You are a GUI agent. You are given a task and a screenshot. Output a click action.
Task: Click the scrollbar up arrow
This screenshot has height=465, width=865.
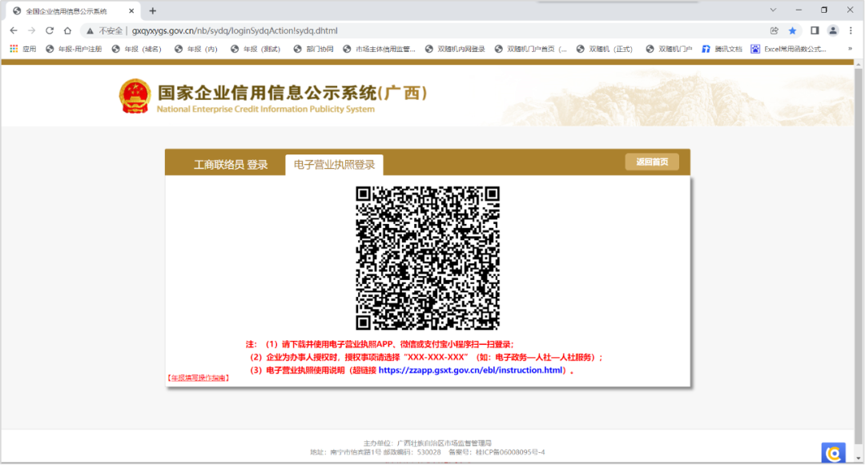(859, 65)
